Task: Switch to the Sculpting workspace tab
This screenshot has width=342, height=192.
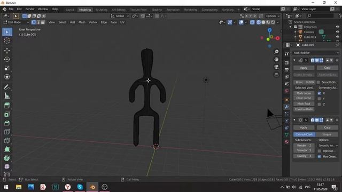Action: click(102, 10)
